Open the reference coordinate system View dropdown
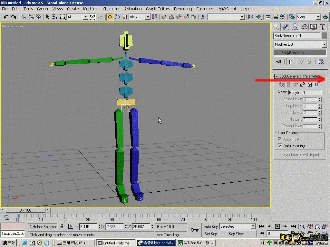Image resolution: width=330 pixels, height=247 pixels. [x=148, y=17]
